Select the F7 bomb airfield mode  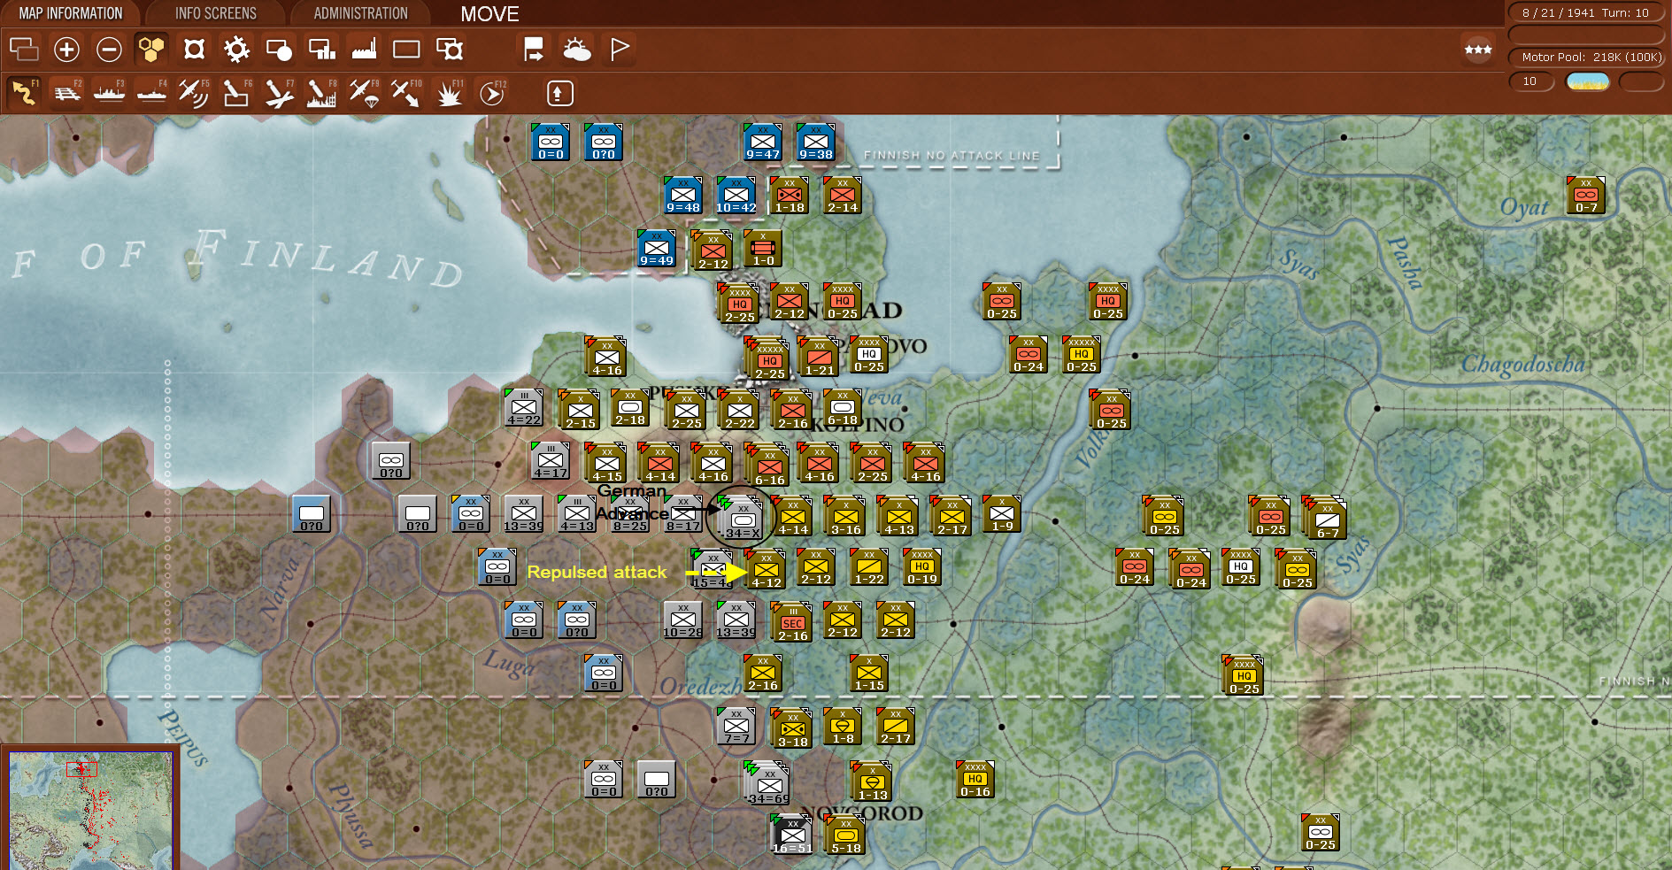279,93
